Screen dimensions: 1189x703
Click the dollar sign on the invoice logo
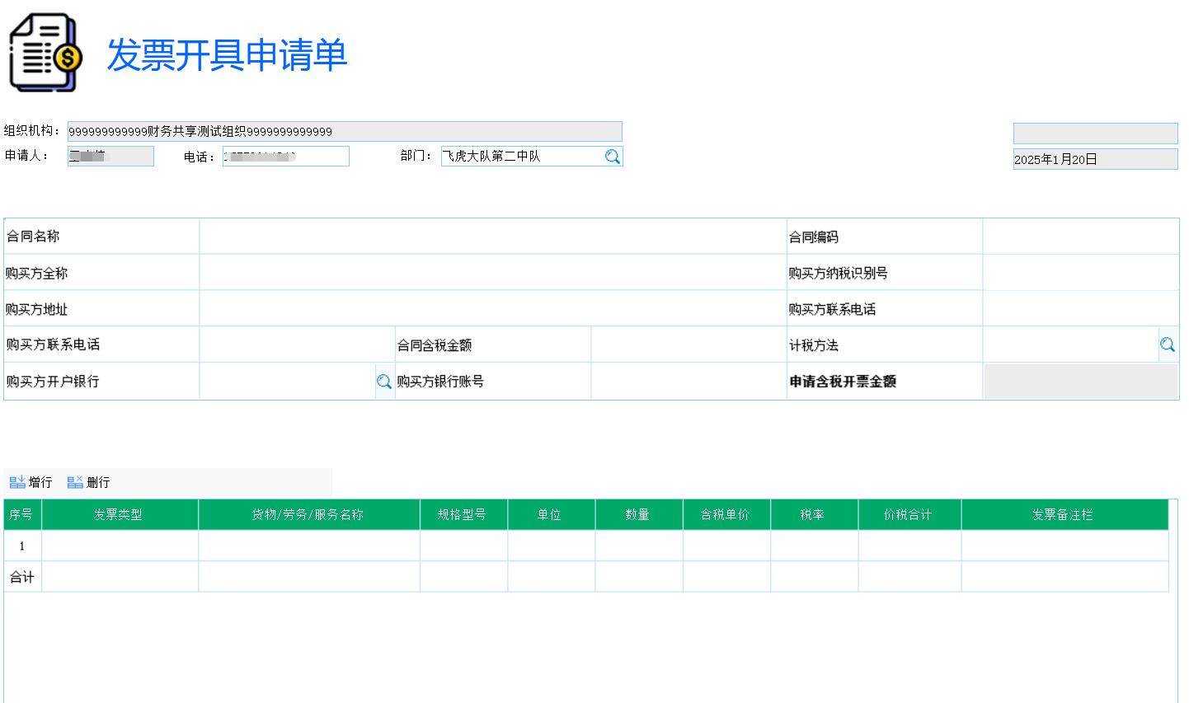tap(68, 58)
